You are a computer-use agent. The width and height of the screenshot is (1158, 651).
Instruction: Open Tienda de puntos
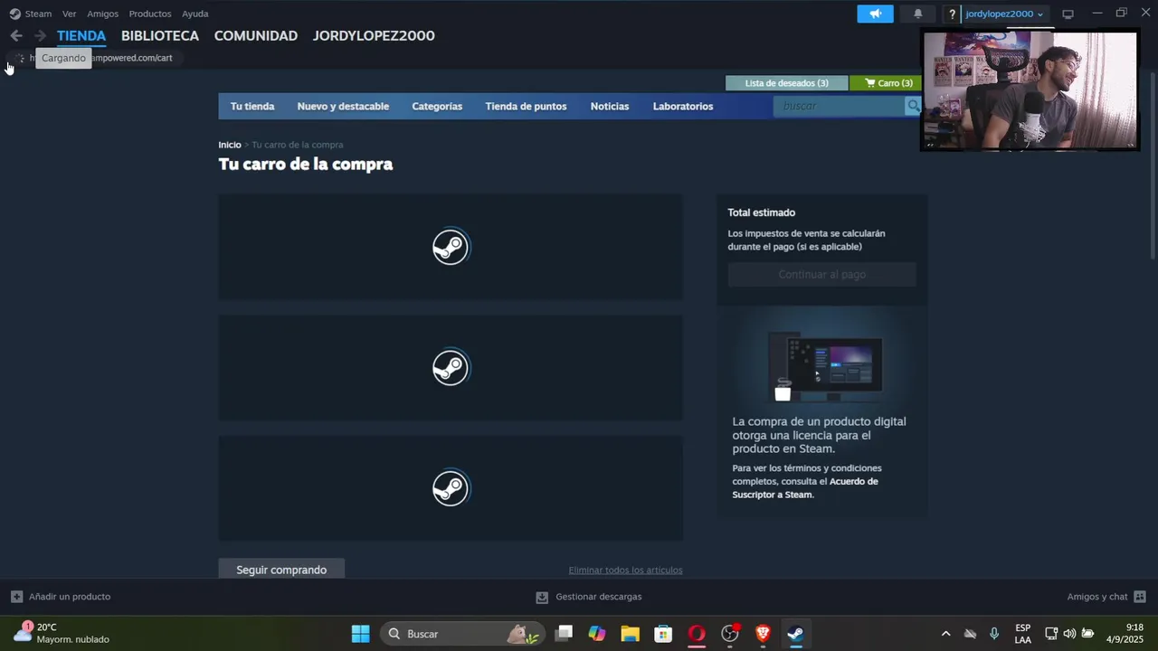[526, 106]
